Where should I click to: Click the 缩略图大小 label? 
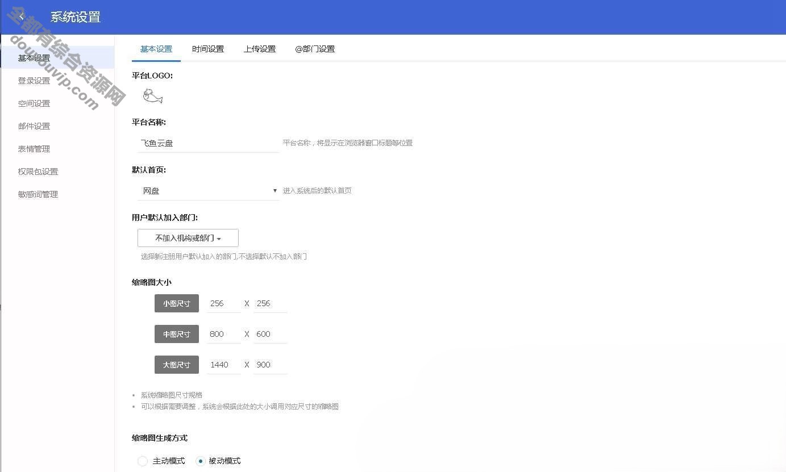(152, 282)
